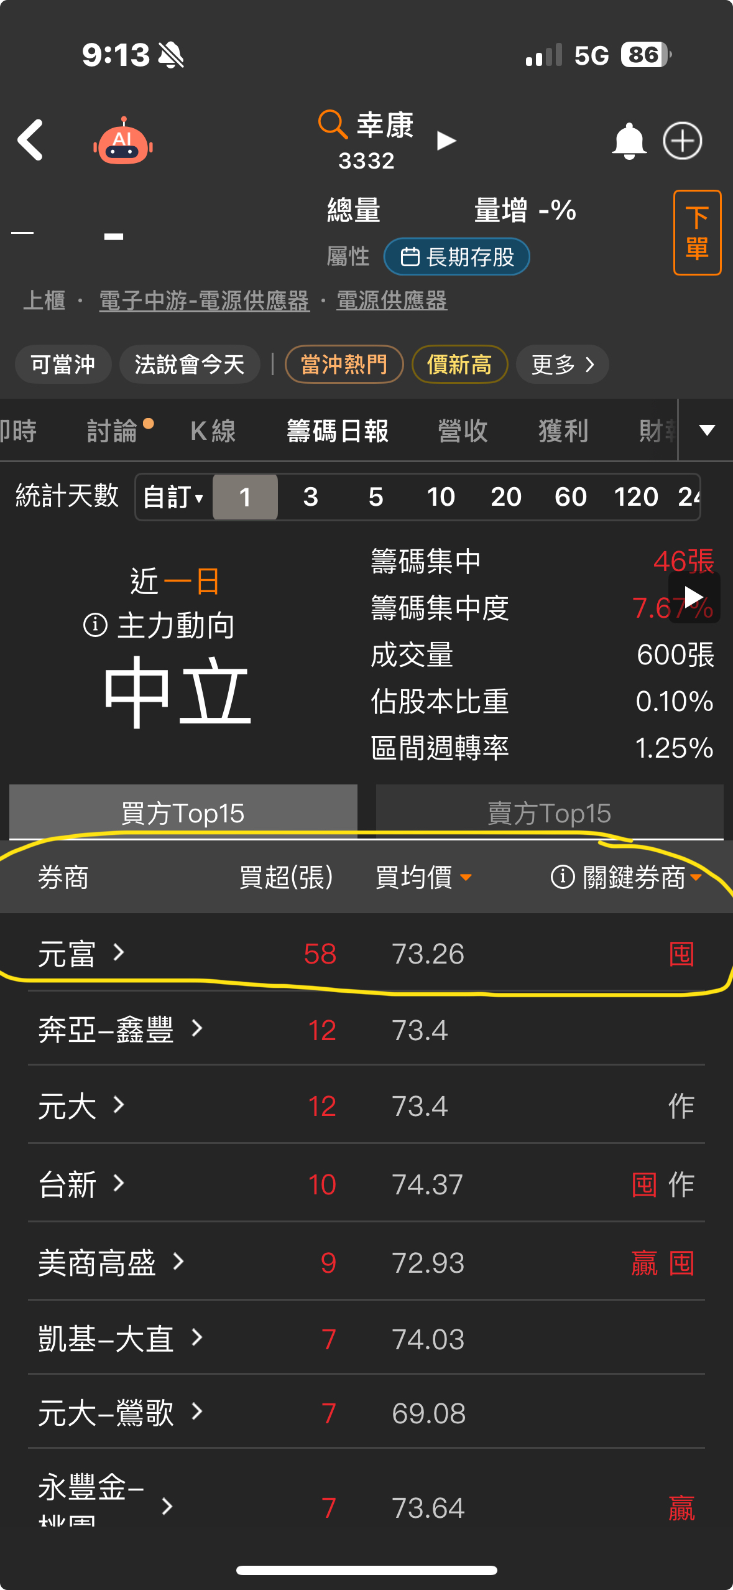The width and height of the screenshot is (733, 1590).
Task: Expand the tab list dropdown arrow
Action: [707, 430]
